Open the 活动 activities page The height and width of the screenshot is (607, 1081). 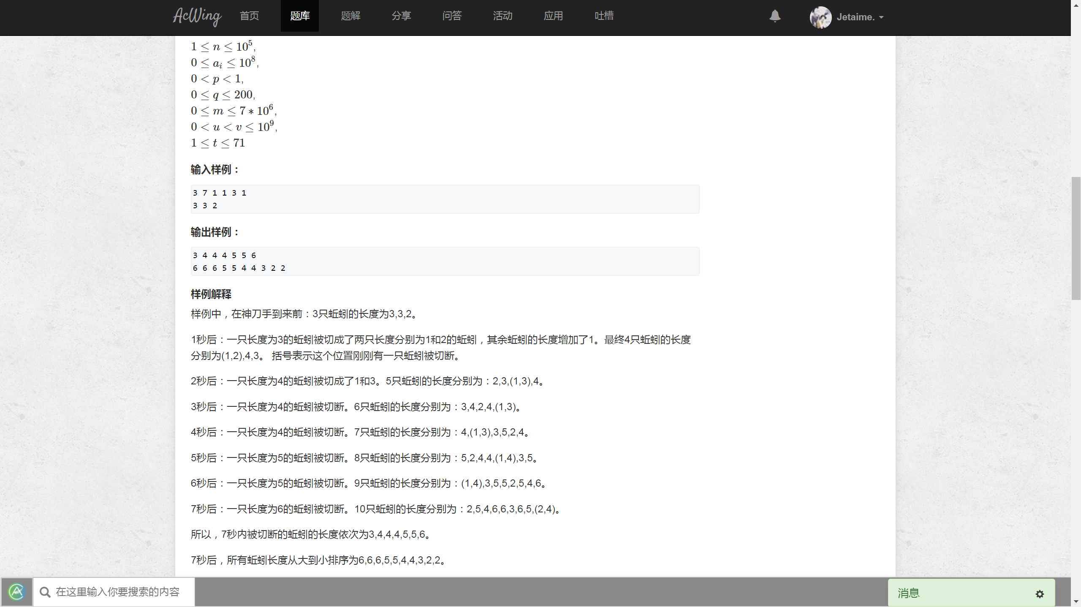click(502, 16)
